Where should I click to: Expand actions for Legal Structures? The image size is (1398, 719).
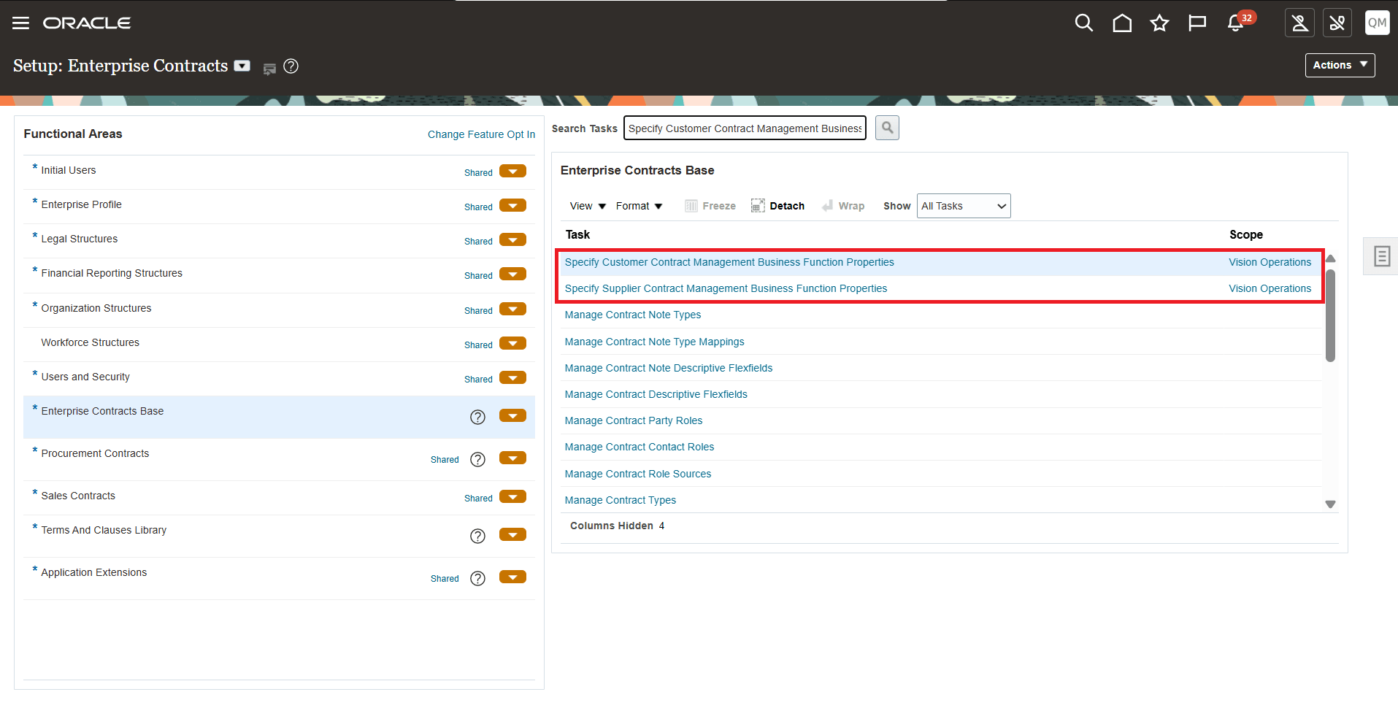click(512, 240)
